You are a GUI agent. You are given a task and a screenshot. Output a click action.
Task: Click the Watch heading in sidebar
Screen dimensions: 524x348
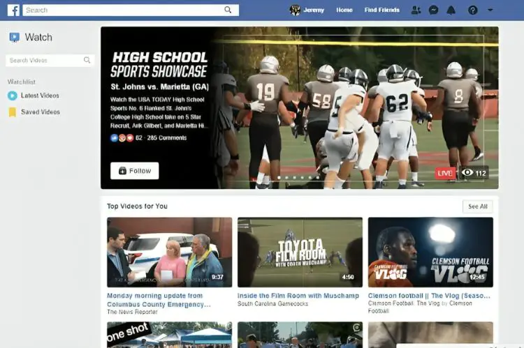click(38, 37)
